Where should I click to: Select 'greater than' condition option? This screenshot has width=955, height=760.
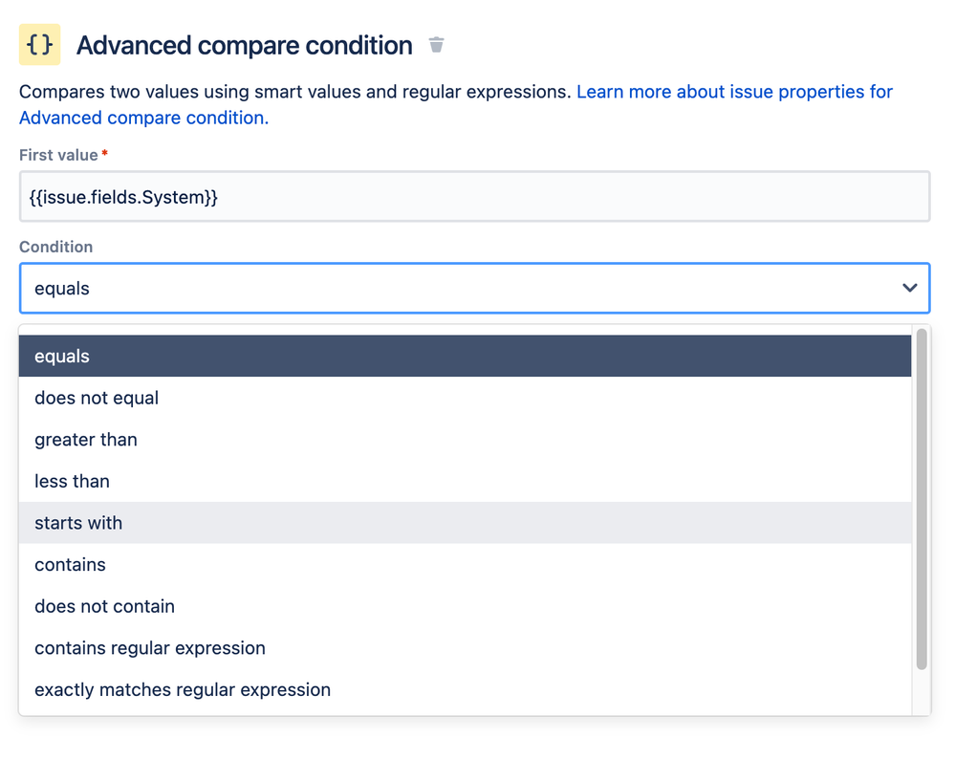coord(86,440)
